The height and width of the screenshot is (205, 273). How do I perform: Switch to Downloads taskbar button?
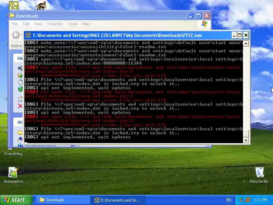point(63,200)
